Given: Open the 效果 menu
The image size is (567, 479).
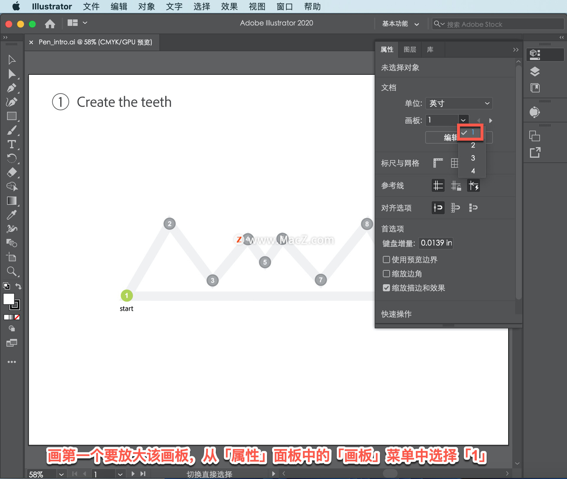Looking at the screenshot, I should click(229, 7).
